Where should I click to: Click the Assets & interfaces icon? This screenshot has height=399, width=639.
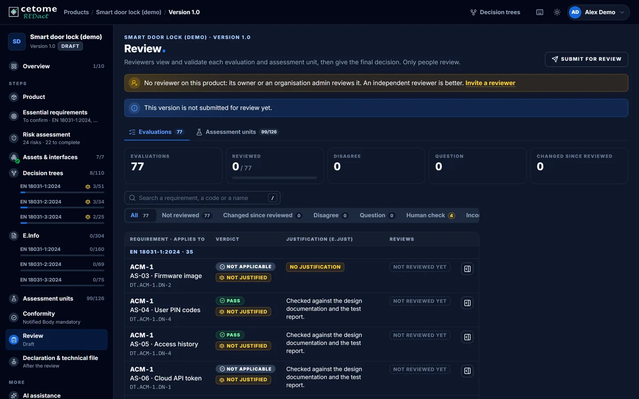(x=14, y=157)
